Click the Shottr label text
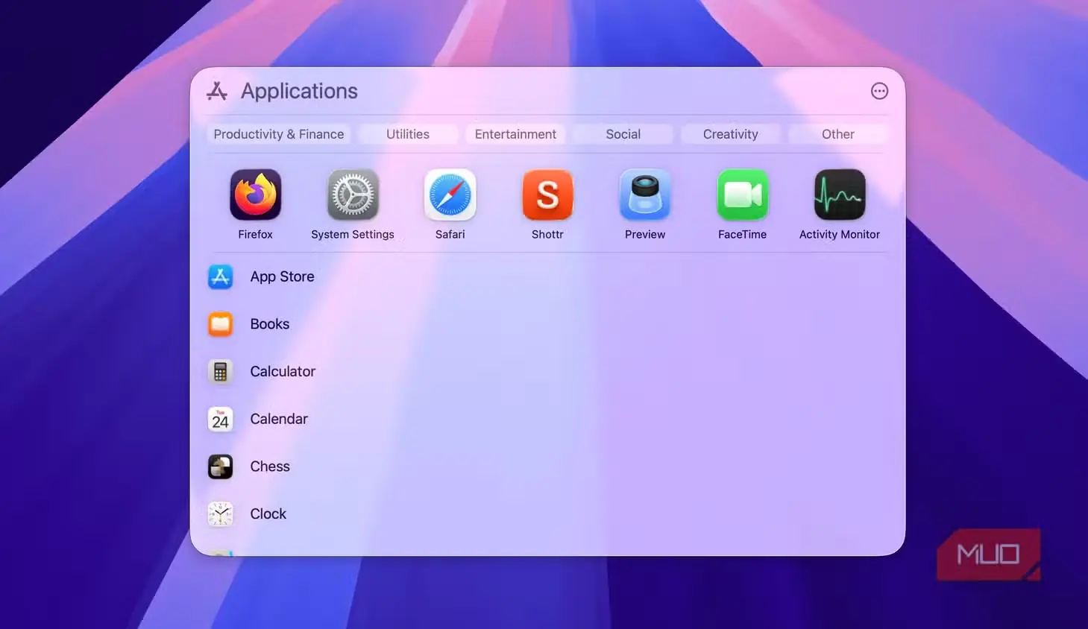This screenshot has width=1088, height=629. click(x=547, y=234)
